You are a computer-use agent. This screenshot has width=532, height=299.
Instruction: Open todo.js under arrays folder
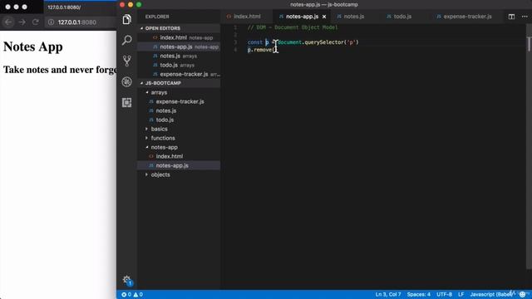[x=179, y=120]
